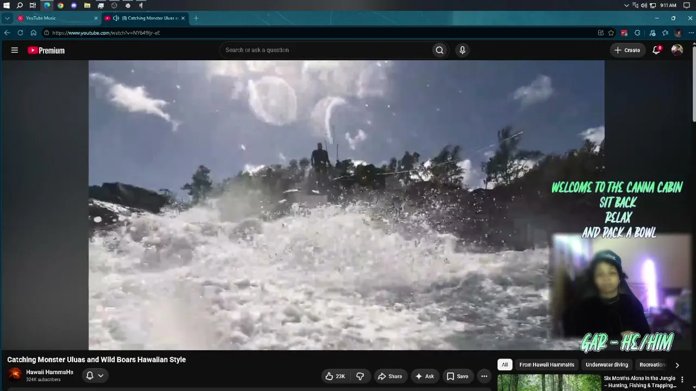Open Windows taskbar search
The height and width of the screenshot is (391, 696).
coord(20,5)
